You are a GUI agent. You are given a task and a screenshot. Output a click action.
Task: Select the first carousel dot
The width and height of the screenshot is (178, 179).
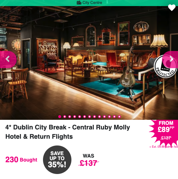(x=60, y=117)
